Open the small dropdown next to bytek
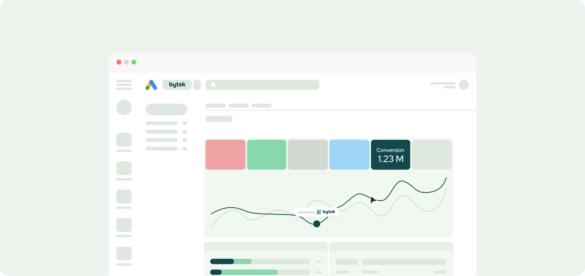This screenshot has width=585, height=276. tap(197, 85)
